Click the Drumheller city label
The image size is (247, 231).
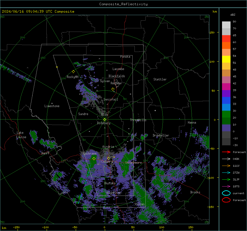161,135
